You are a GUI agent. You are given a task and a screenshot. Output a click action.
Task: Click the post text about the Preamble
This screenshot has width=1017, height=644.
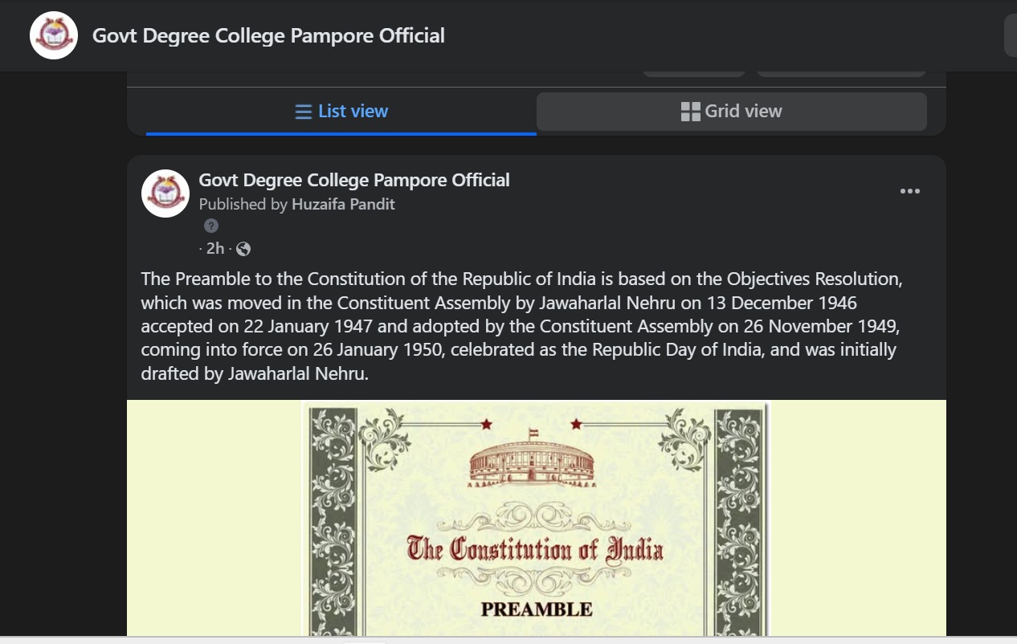[522, 326]
